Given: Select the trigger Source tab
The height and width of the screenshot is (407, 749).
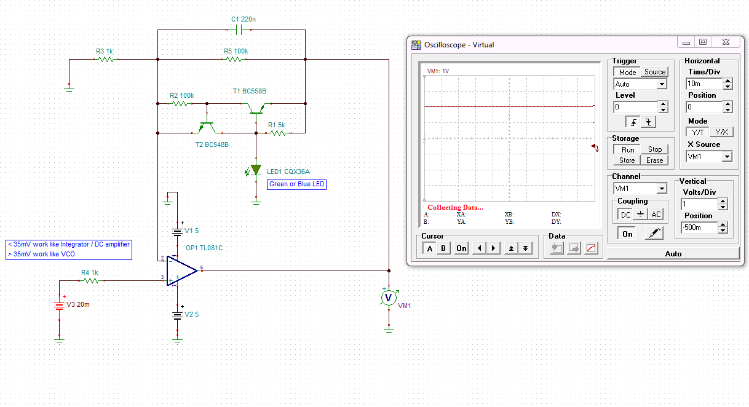Looking at the screenshot, I should (x=654, y=72).
